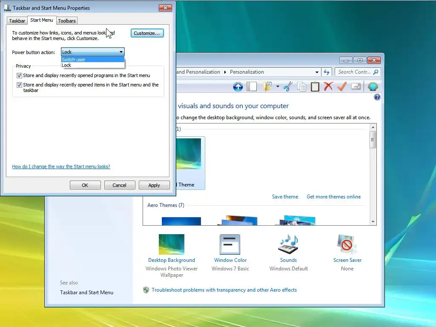Open the Sounds icon
Screen dimensions: 436x327
(288, 244)
